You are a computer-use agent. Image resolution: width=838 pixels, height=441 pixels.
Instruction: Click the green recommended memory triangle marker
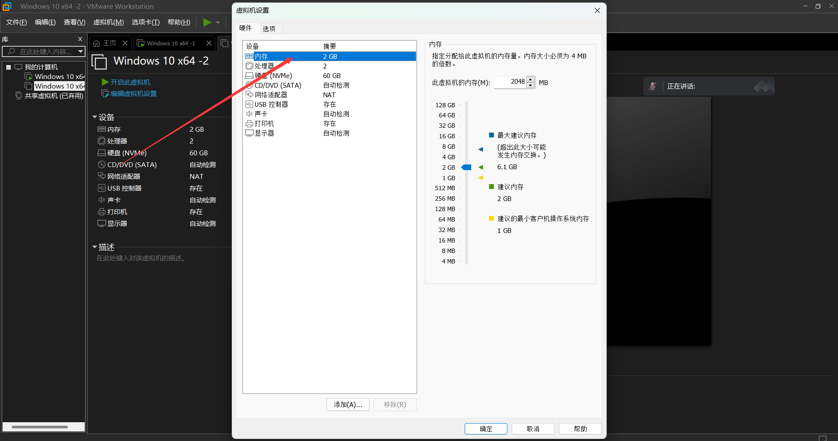tap(481, 167)
